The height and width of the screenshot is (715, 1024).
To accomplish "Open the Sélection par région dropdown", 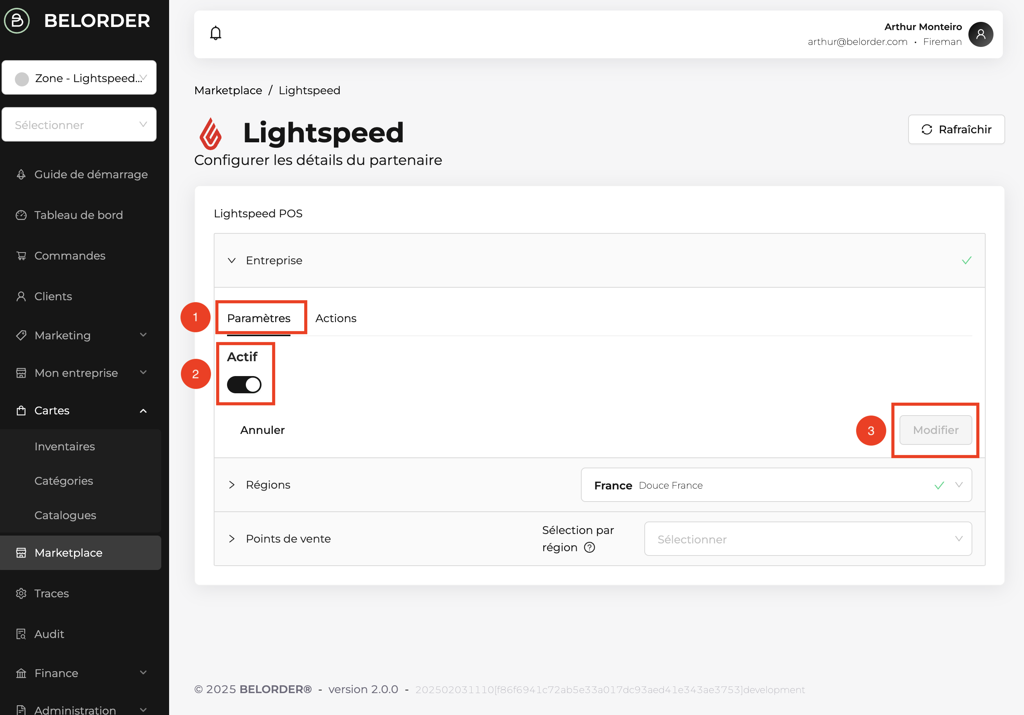I will pyautogui.click(x=808, y=539).
